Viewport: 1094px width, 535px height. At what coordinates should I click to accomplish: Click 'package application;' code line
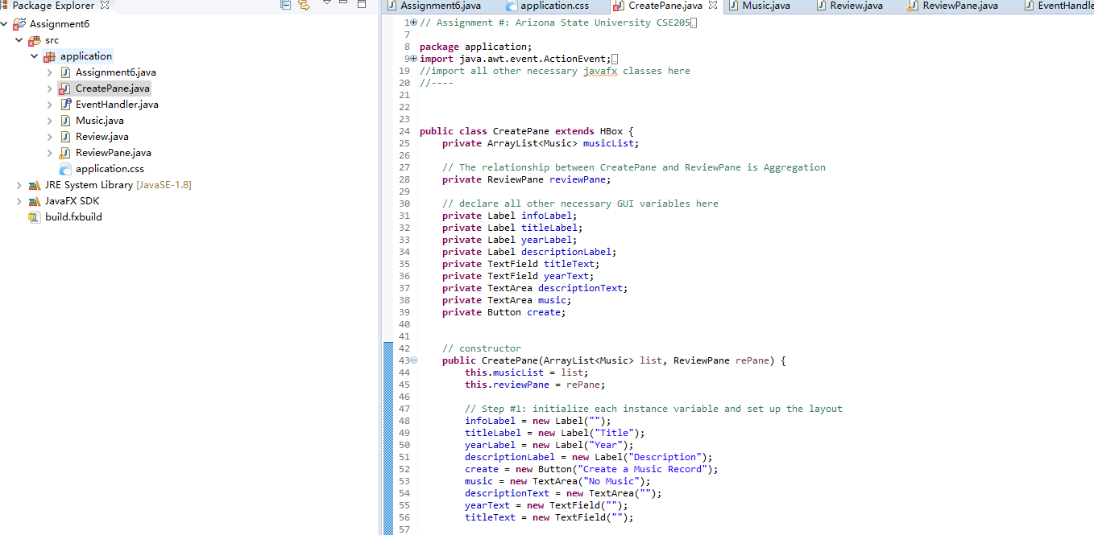(476, 47)
